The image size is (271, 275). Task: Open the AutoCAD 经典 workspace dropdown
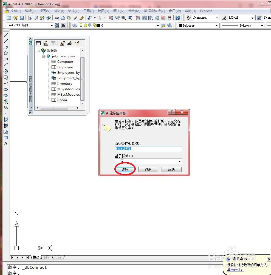[51, 25]
